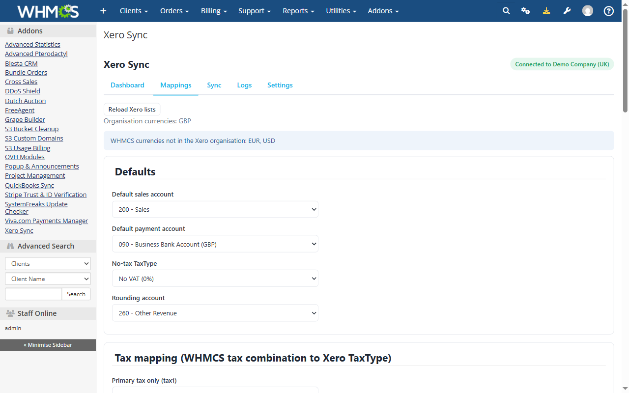
Task: Click the Advanced Search binoculars icon
Action: coord(10,246)
